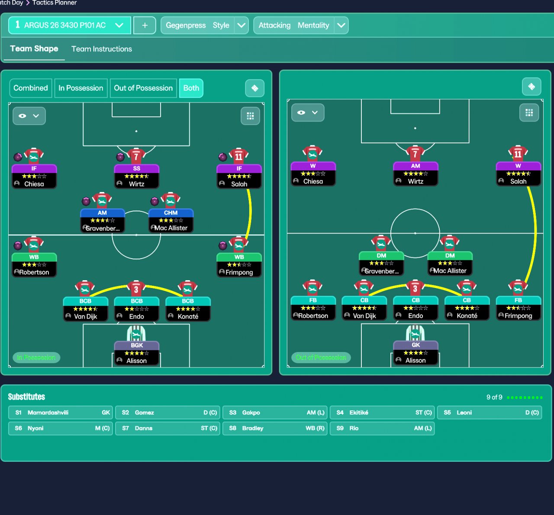Screen dimensions: 554x515
Task: Open the ARGUS 26 3430 P101 AC tactic selector
Action: coord(69,25)
